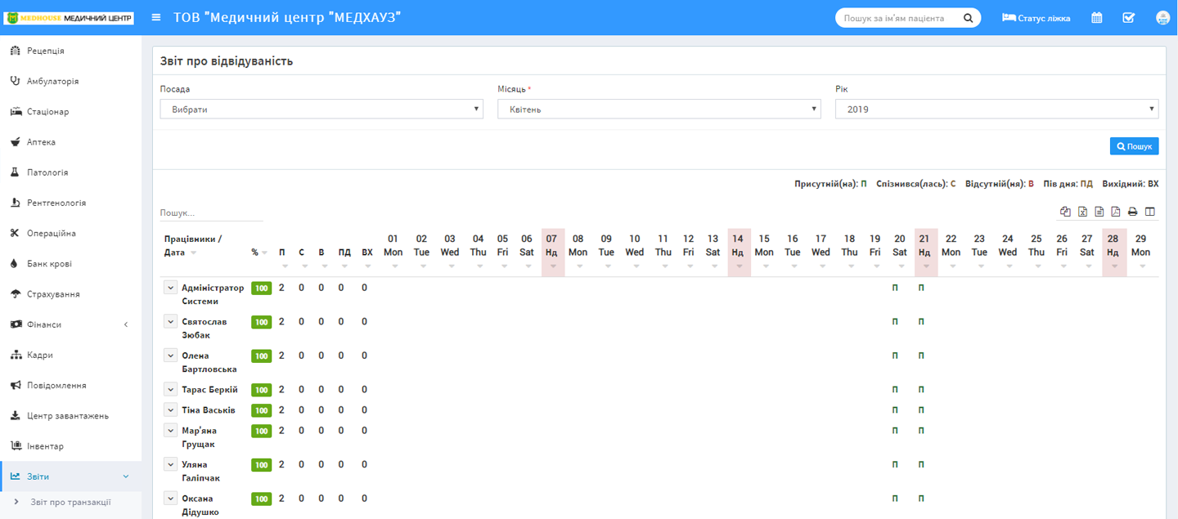Open the calendar icon in header
This screenshot has width=1178, height=519.
click(x=1097, y=17)
